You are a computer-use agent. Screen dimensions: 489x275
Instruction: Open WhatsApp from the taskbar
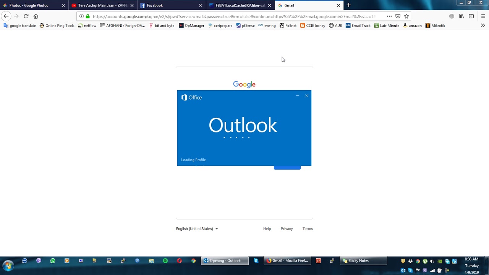point(53,261)
